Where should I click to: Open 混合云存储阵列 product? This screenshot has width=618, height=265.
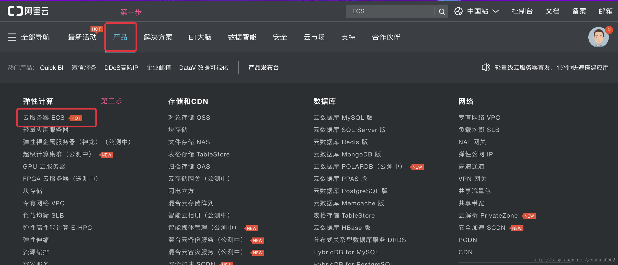click(x=191, y=203)
